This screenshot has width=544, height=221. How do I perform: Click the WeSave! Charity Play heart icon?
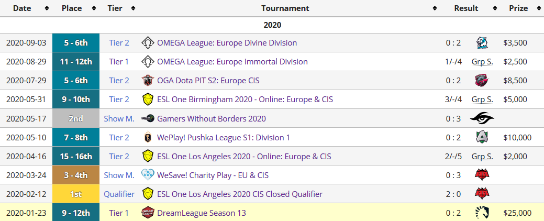point(148,175)
